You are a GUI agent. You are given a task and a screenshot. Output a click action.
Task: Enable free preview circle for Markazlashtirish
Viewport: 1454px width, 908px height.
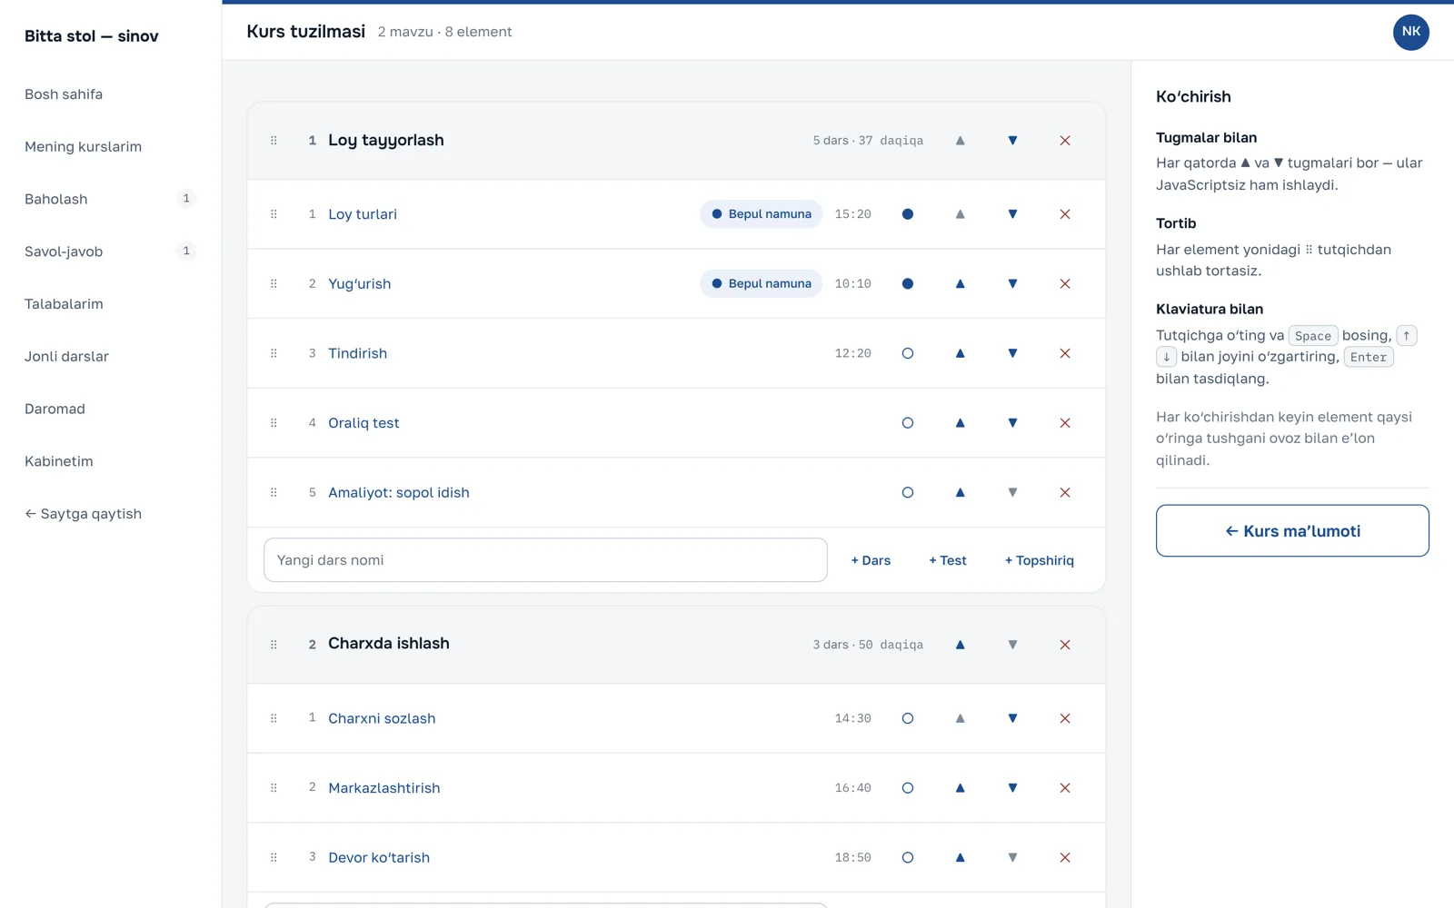(x=907, y=788)
